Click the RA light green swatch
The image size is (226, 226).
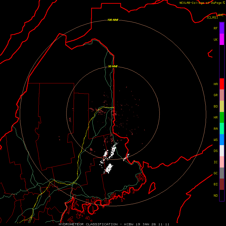222,129
